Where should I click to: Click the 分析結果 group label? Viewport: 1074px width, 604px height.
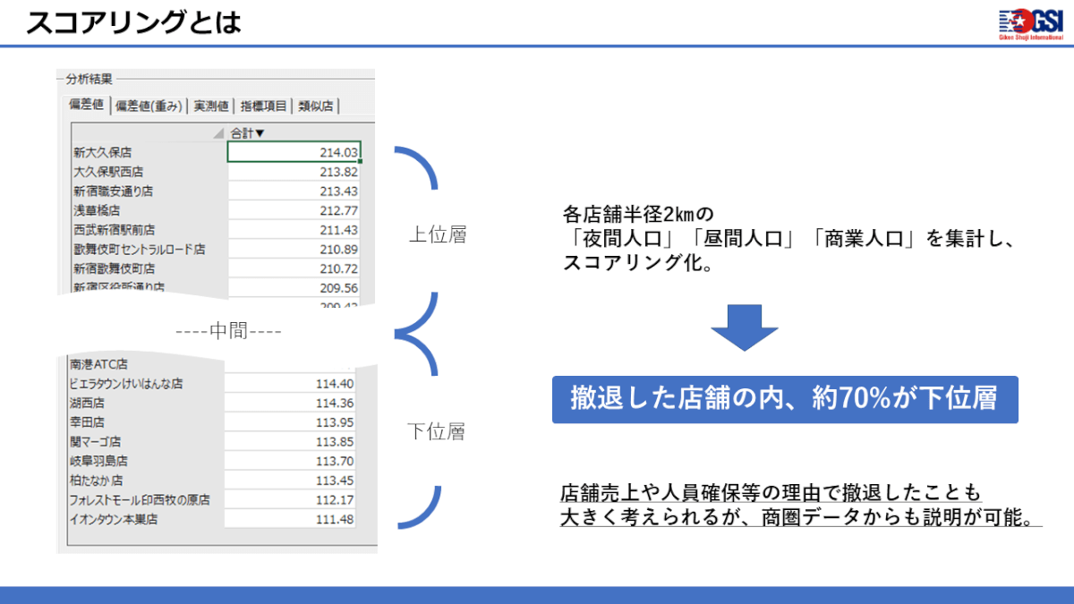pos(89,79)
